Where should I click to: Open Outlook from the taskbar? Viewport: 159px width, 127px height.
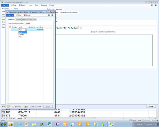tap(26, 124)
